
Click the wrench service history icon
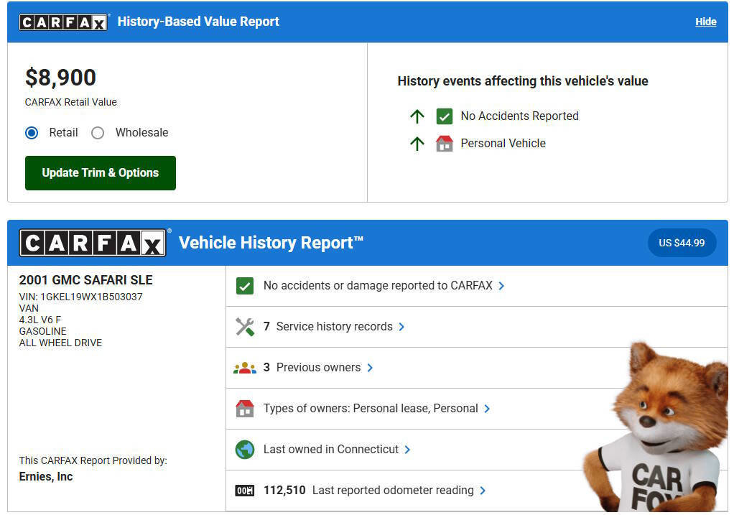pyautogui.click(x=245, y=327)
